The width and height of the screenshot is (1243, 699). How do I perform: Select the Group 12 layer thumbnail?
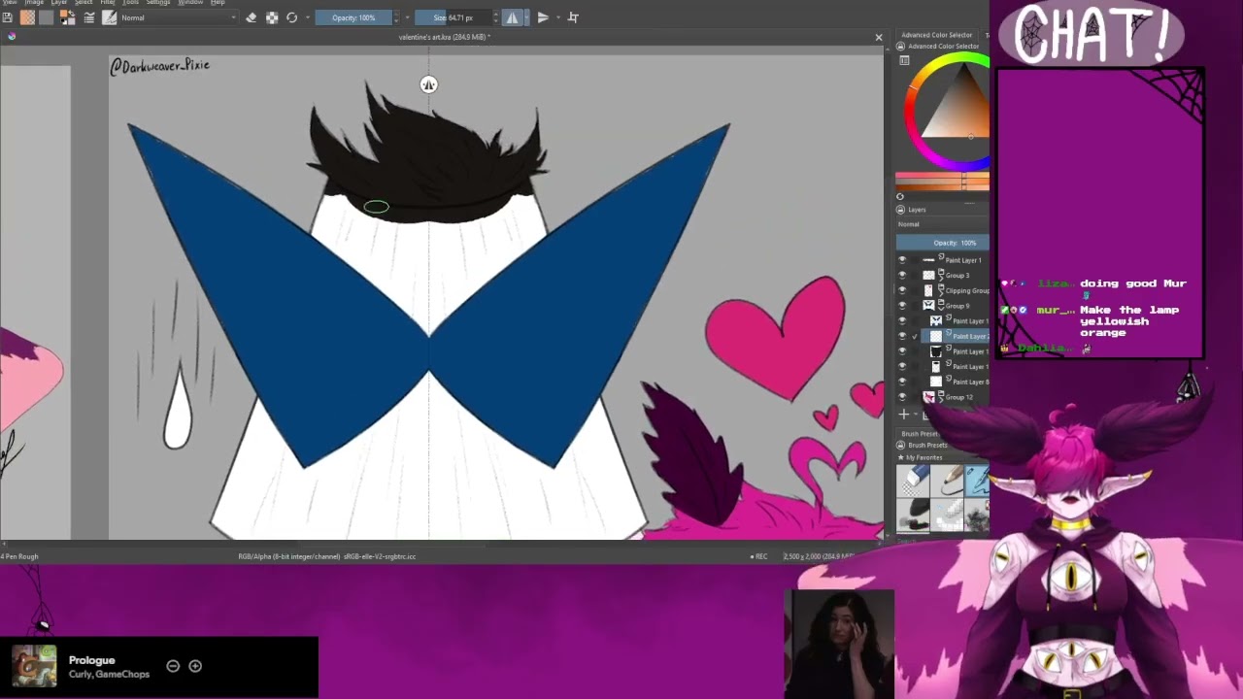click(x=928, y=397)
